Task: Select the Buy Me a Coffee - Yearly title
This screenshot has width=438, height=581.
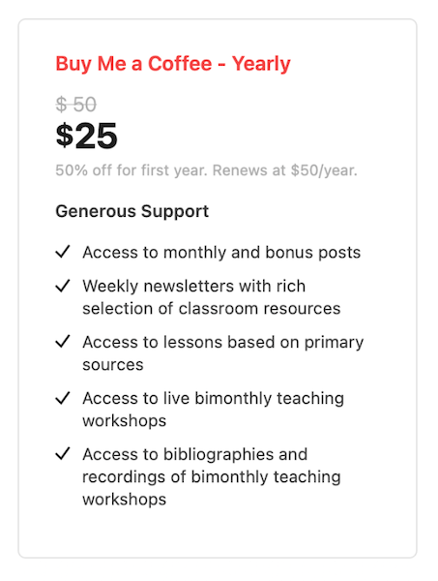Action: (173, 64)
